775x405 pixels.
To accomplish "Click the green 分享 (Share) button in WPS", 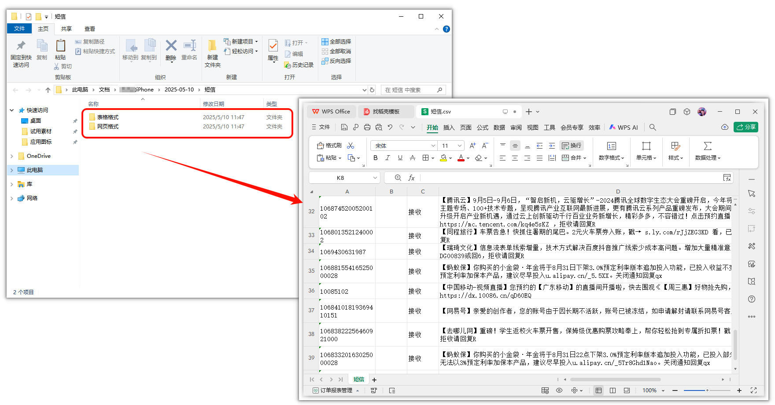I will [x=746, y=127].
